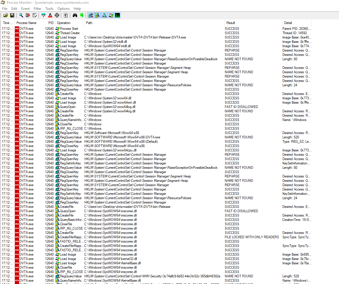Click the path ending in Release\DVTA.exe
This screenshot has height=284, width=339.
tap(135, 37)
